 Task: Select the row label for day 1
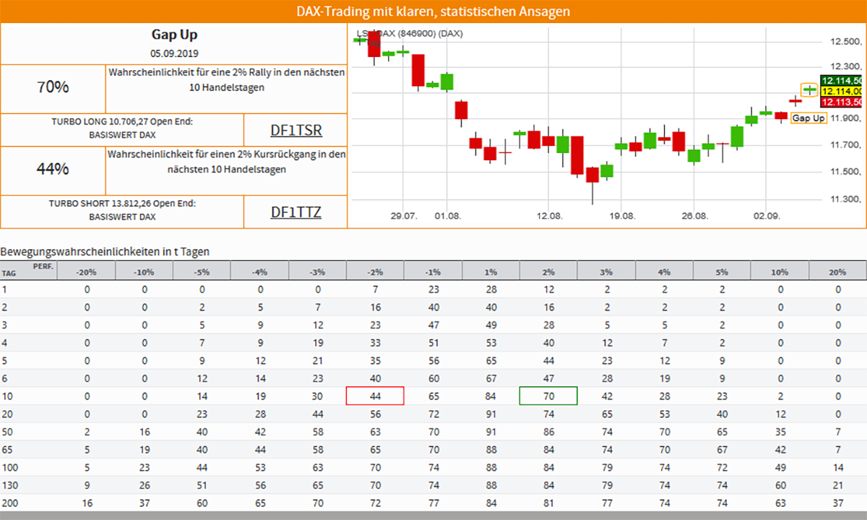pyautogui.click(x=4, y=290)
